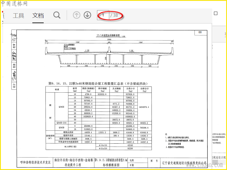Click the 分类小计 column header
The image size is (227, 170).
(x=131, y=90)
